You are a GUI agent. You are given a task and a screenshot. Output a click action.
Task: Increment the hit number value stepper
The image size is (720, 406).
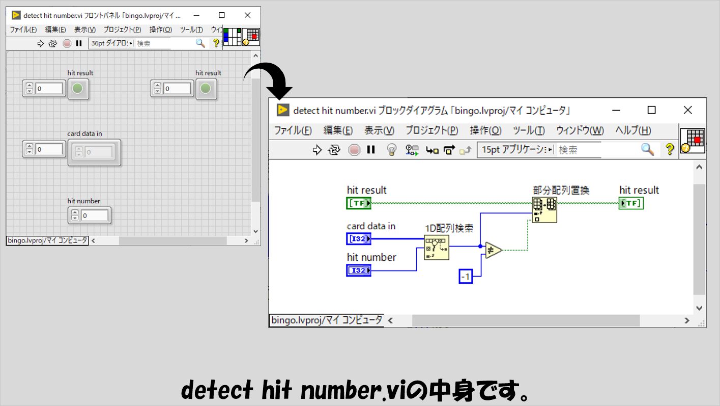coord(75,213)
